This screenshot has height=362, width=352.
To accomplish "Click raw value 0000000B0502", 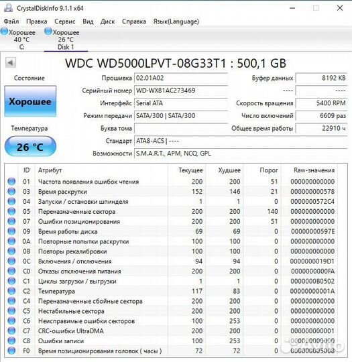I will point(312,281).
